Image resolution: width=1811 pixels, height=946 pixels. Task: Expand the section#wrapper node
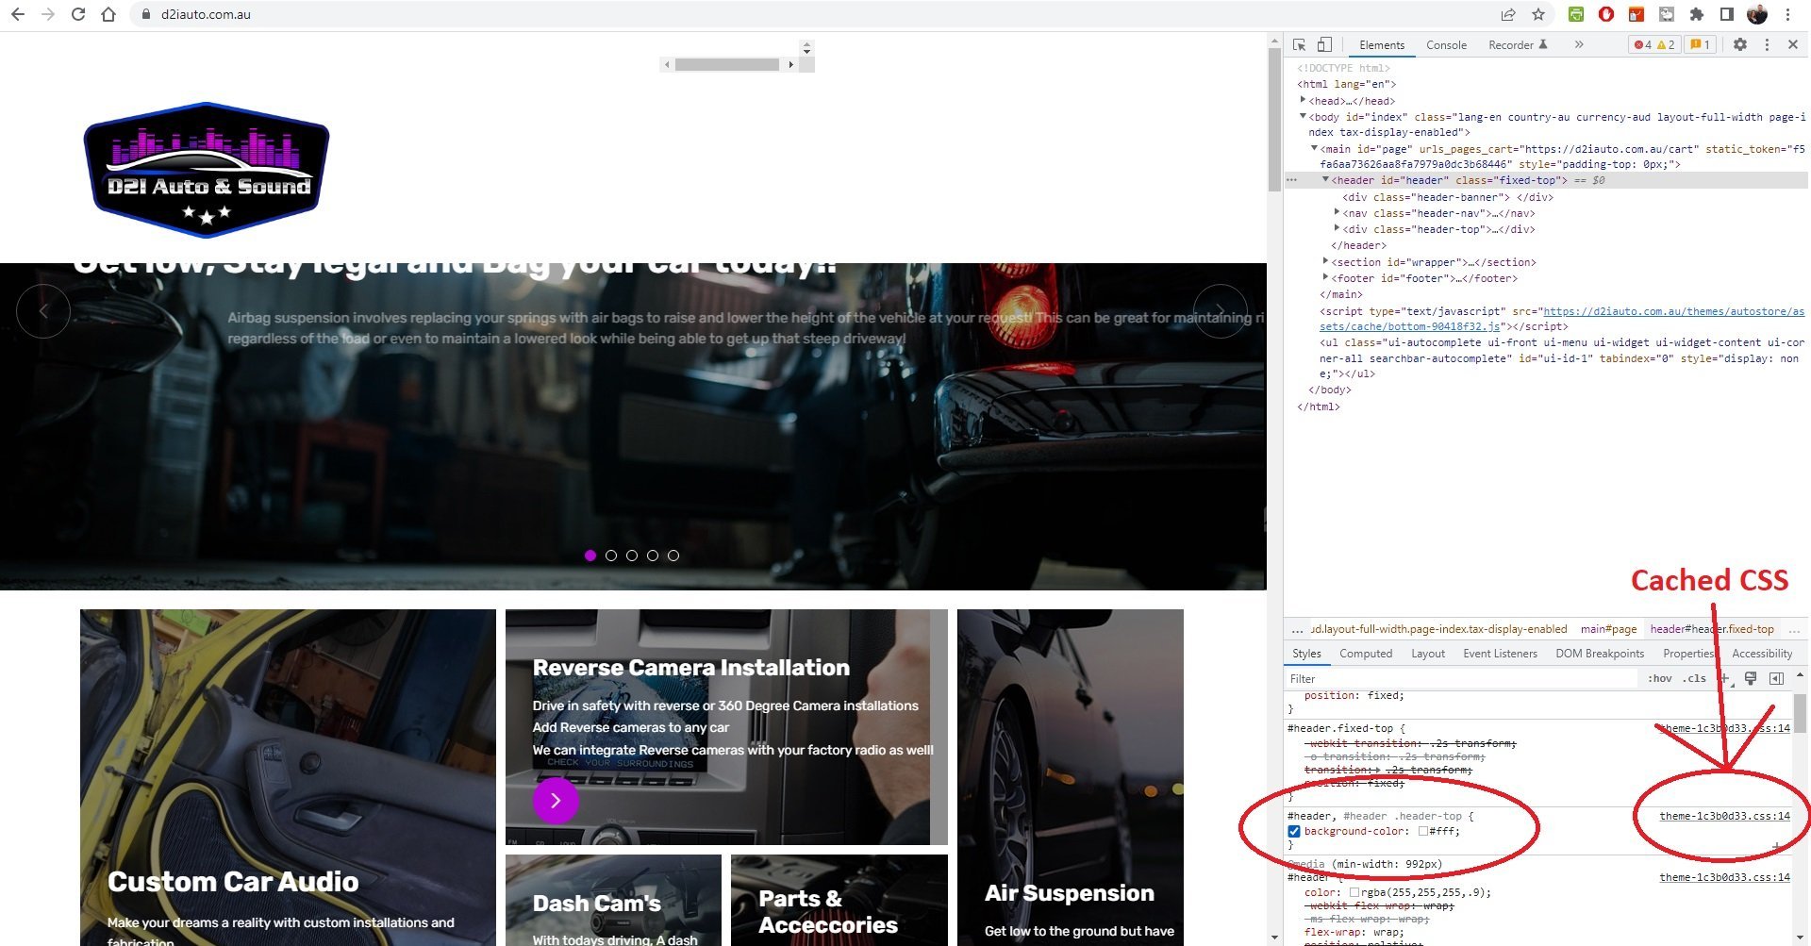click(1325, 261)
